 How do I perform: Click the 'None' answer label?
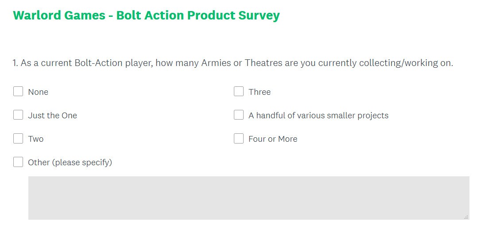pos(38,92)
